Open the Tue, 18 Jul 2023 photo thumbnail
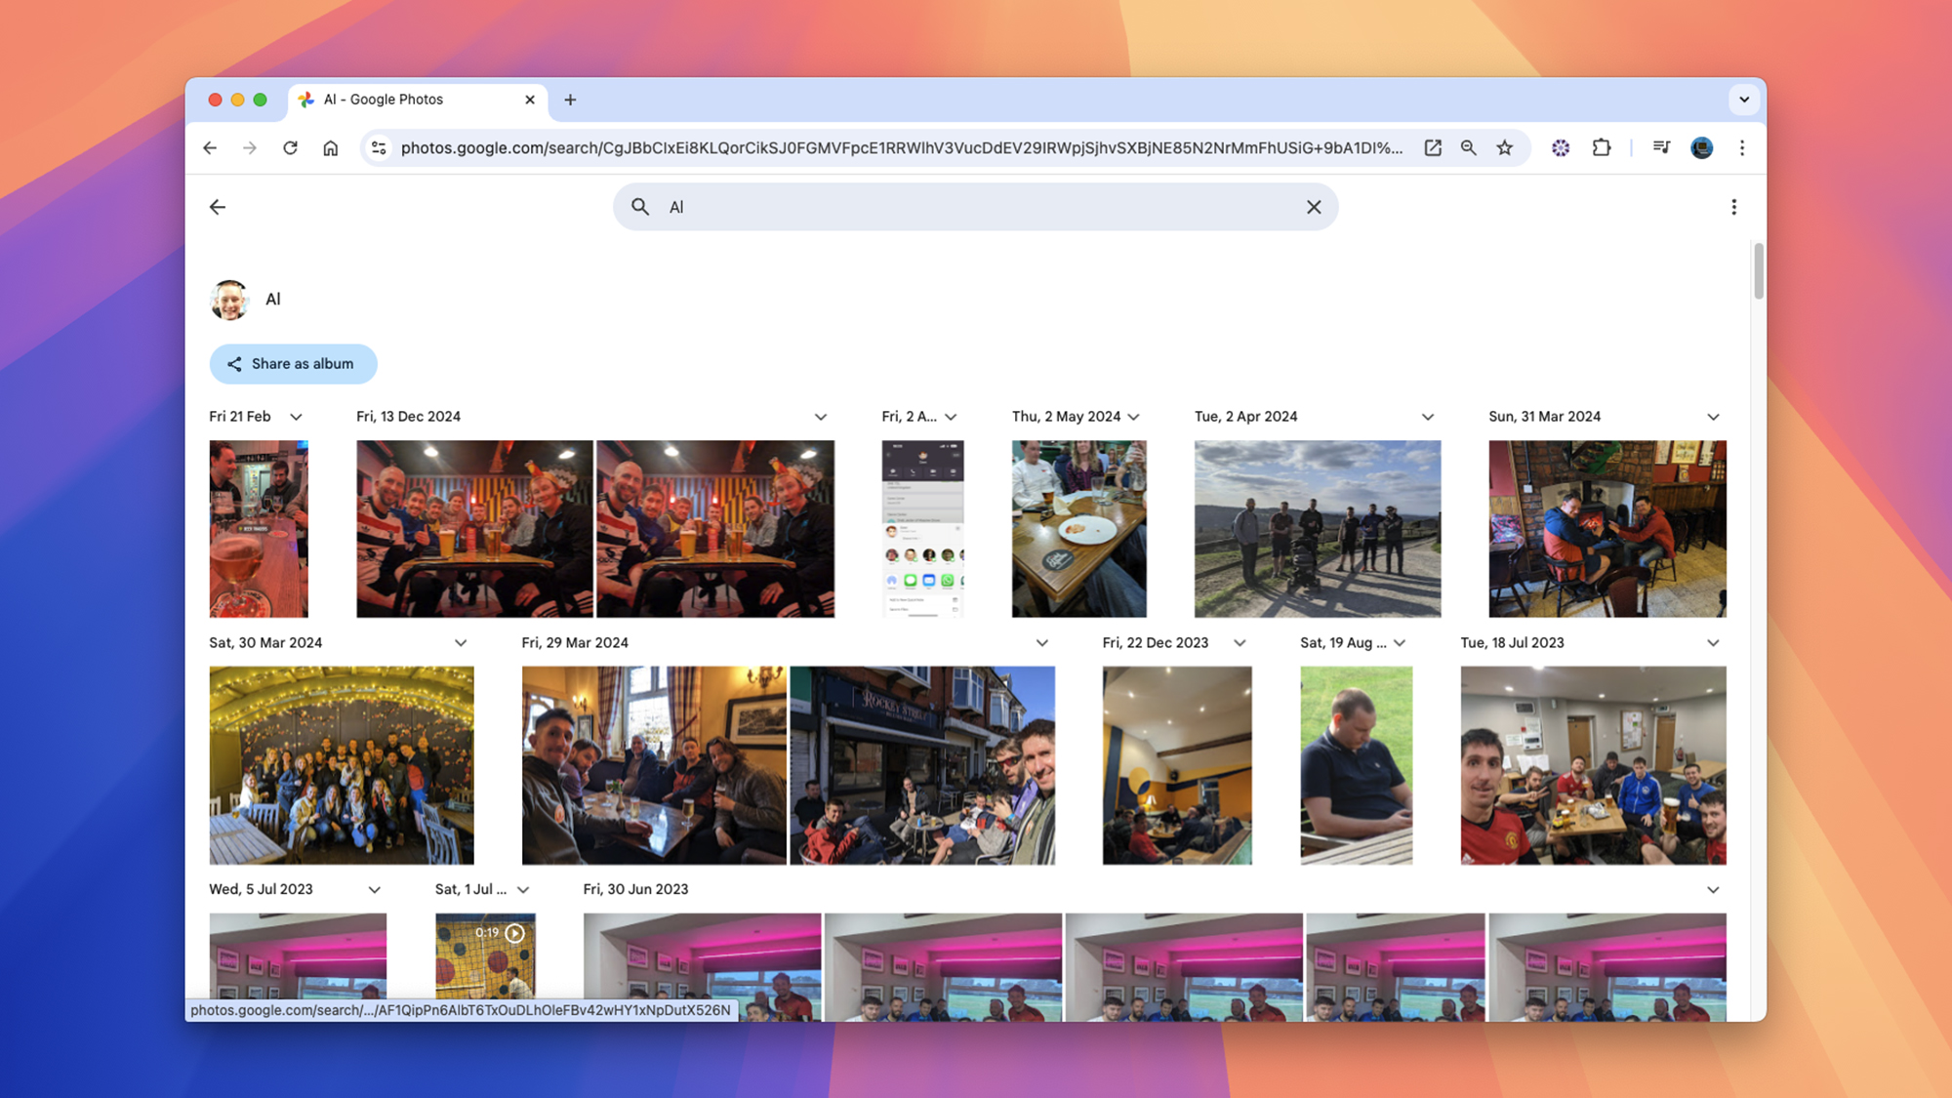Viewport: 1952px width, 1098px height. click(x=1593, y=765)
